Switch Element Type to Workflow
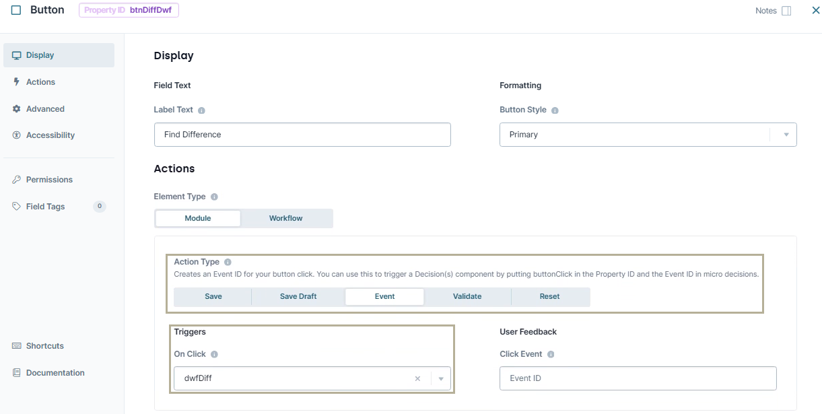Image resolution: width=822 pixels, height=414 pixels. click(285, 218)
